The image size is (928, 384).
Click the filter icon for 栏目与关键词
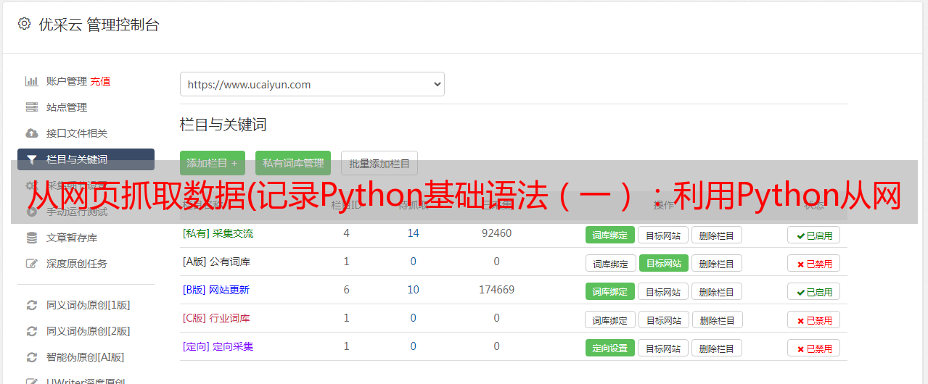[x=31, y=159]
